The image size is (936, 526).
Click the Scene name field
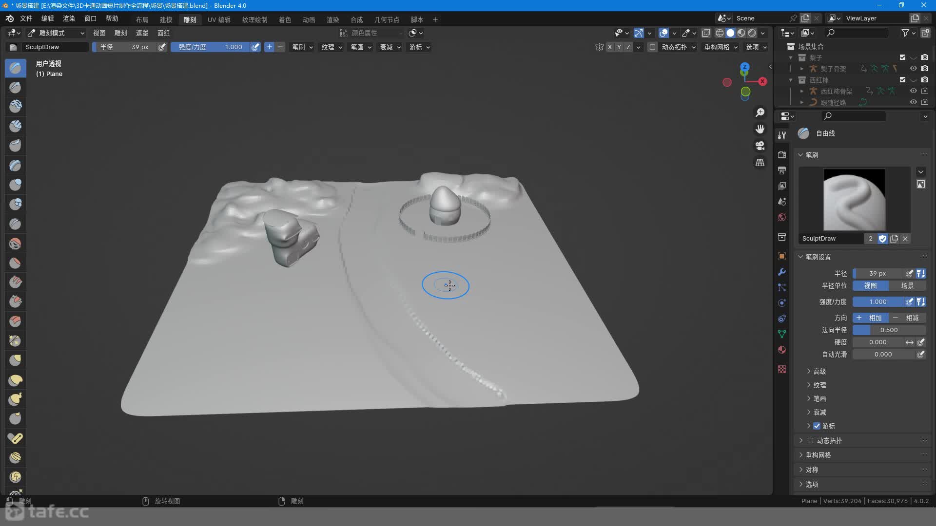click(x=760, y=19)
